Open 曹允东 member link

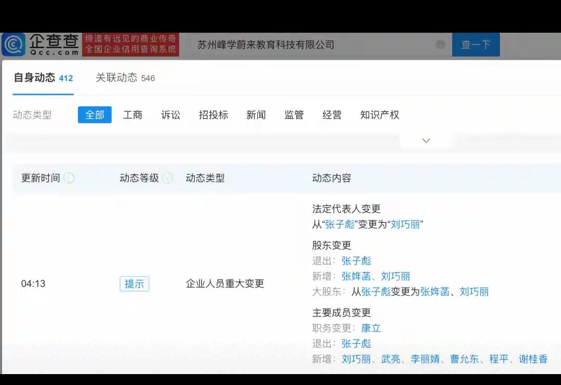point(464,359)
